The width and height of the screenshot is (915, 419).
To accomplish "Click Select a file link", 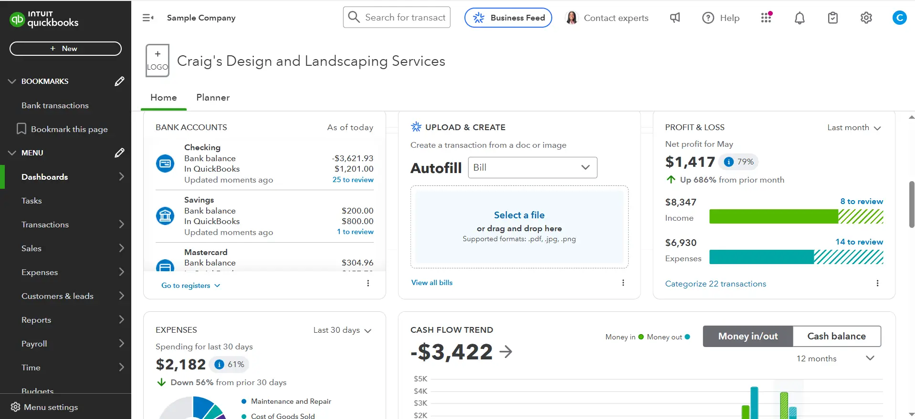I will (519, 215).
